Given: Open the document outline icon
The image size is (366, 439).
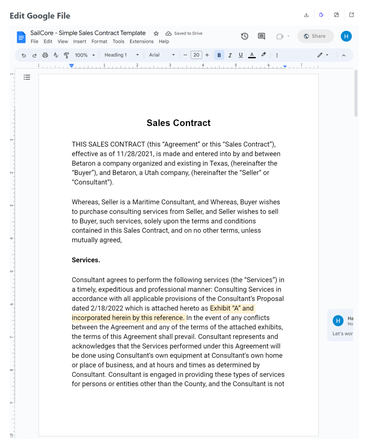Looking at the screenshot, I should pos(27,77).
